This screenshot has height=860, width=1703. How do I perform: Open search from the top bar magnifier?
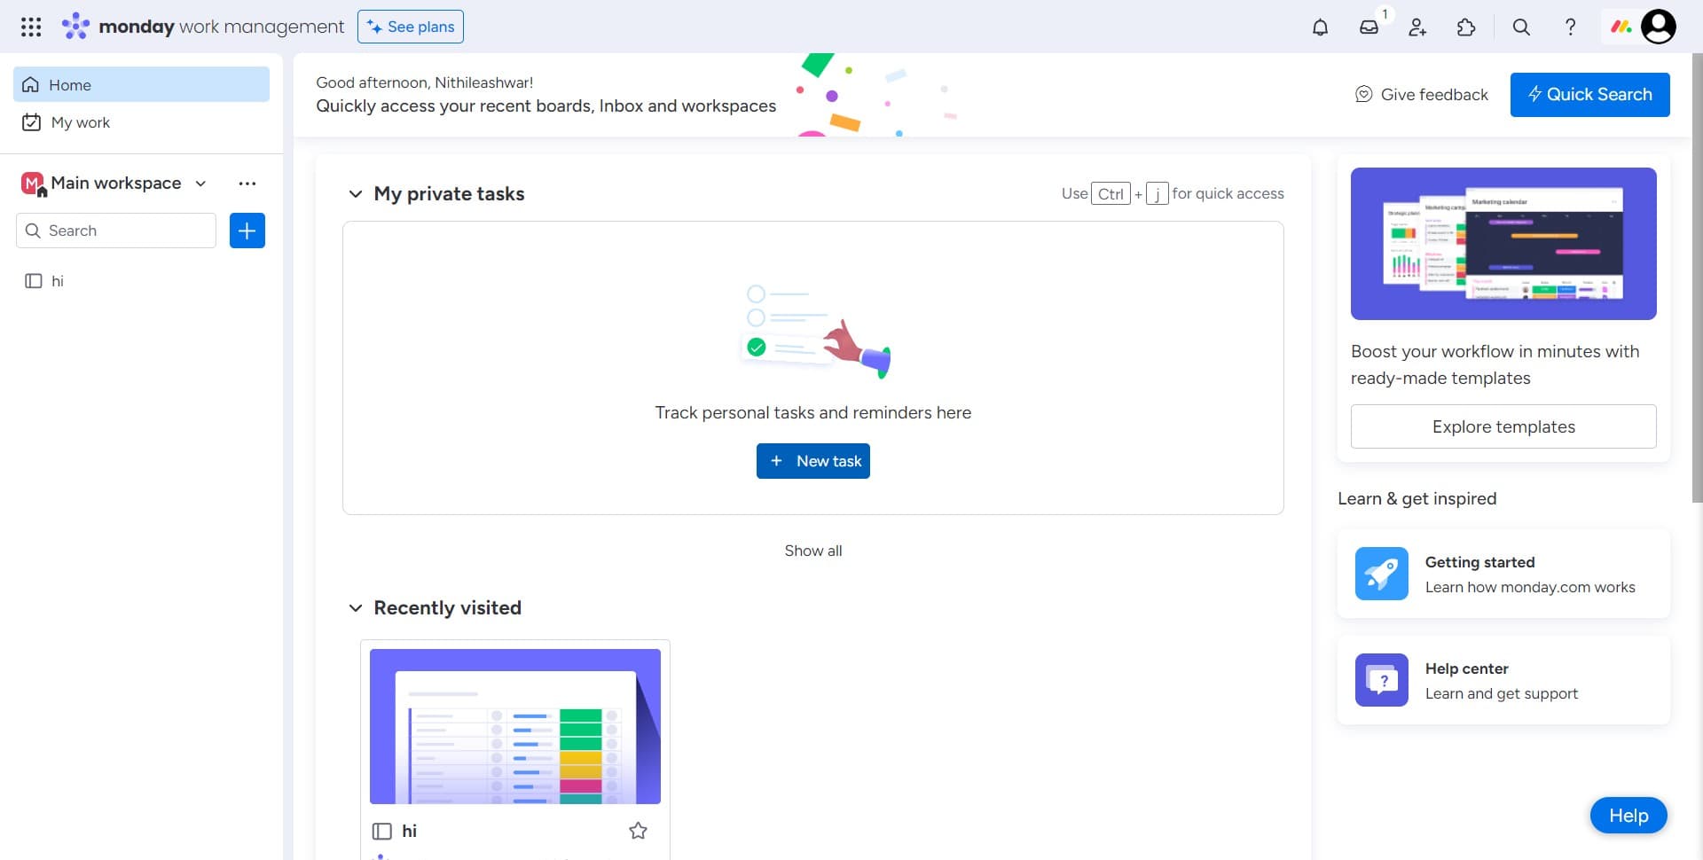click(1520, 27)
